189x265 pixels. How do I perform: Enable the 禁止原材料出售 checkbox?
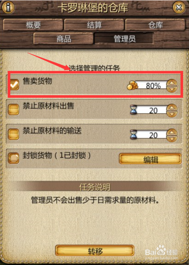(14, 109)
